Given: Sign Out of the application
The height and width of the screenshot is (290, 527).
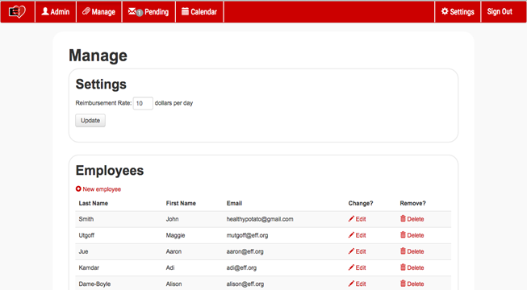Looking at the screenshot, I should (500, 12).
